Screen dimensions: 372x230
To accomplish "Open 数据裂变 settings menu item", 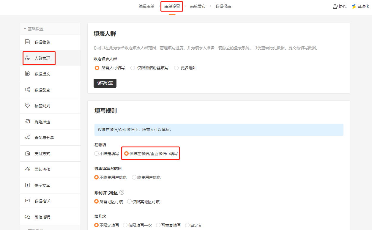I will tap(50, 90).
